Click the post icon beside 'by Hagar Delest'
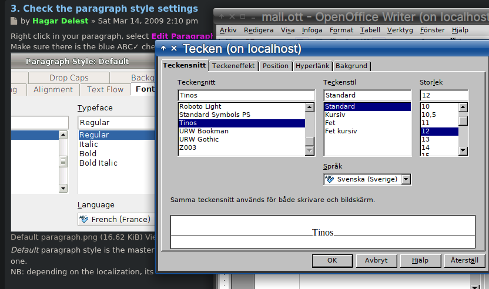The width and height of the screenshot is (489, 289). tap(14, 21)
